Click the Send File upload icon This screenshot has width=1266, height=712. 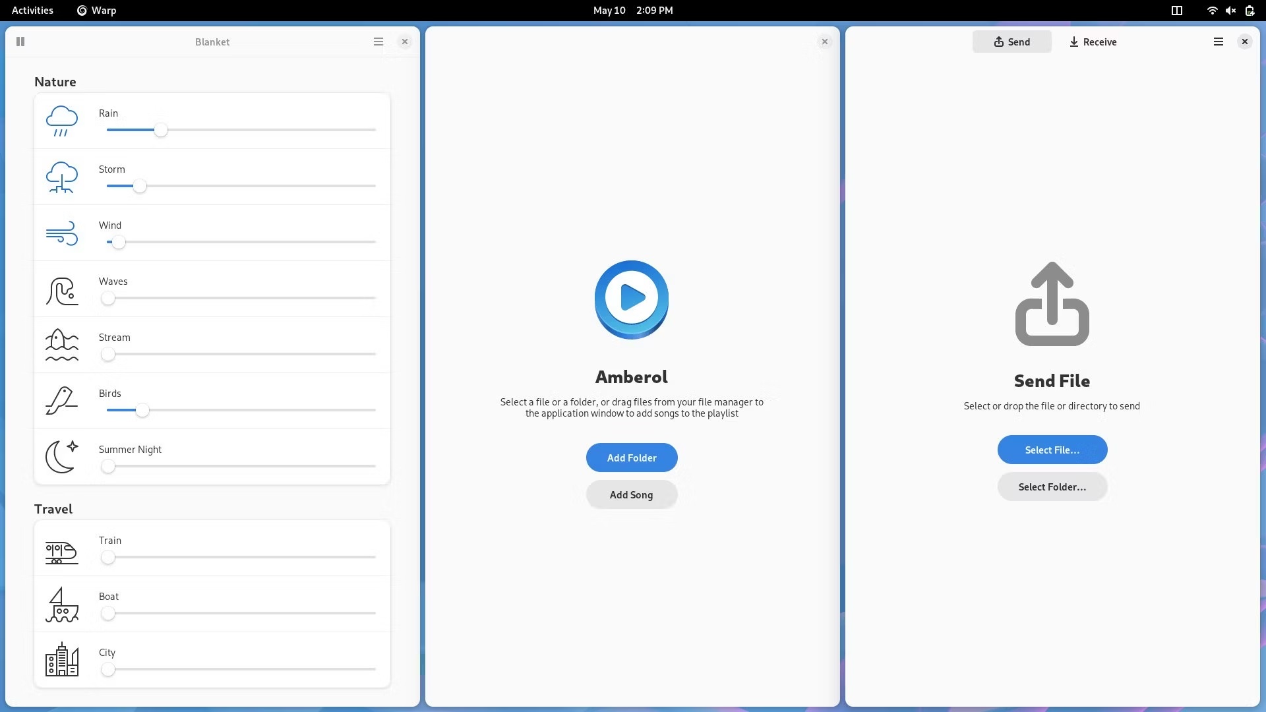pyautogui.click(x=1052, y=304)
